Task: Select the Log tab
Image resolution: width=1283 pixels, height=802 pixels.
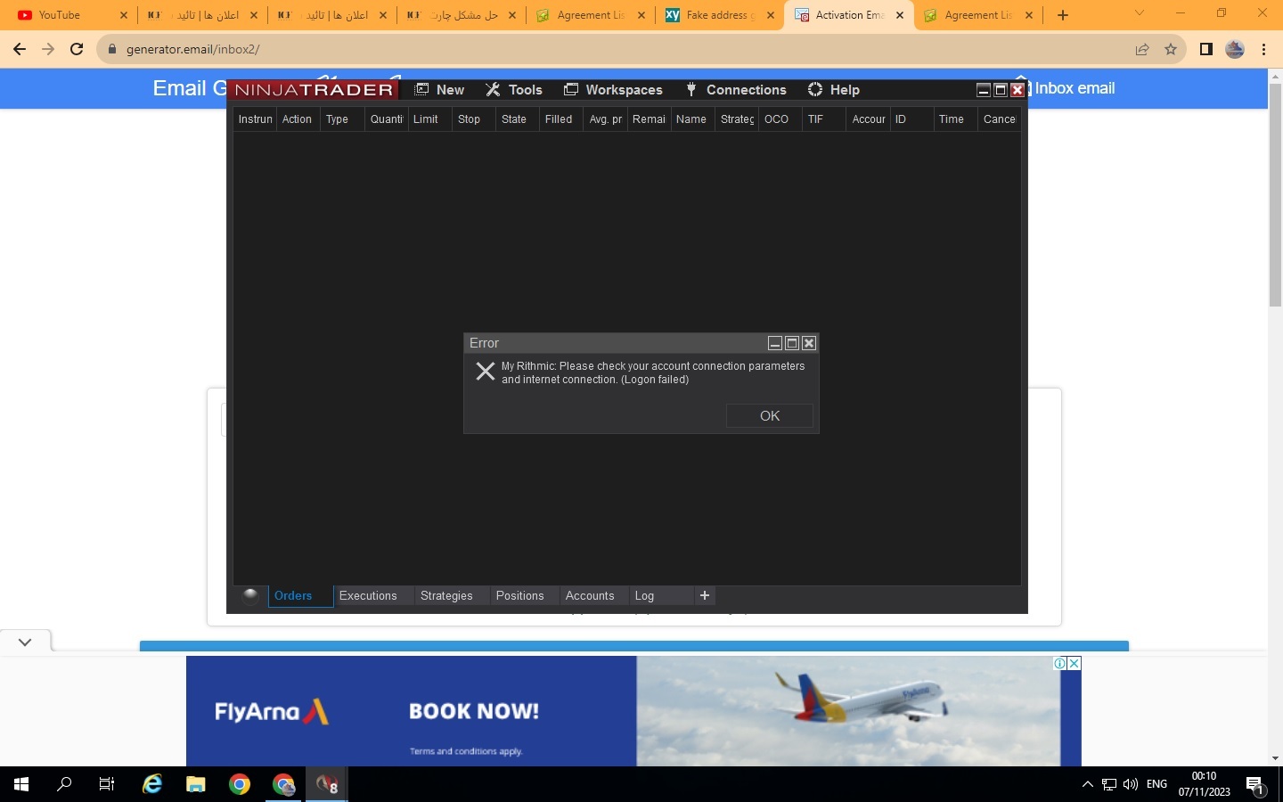Action: click(644, 596)
